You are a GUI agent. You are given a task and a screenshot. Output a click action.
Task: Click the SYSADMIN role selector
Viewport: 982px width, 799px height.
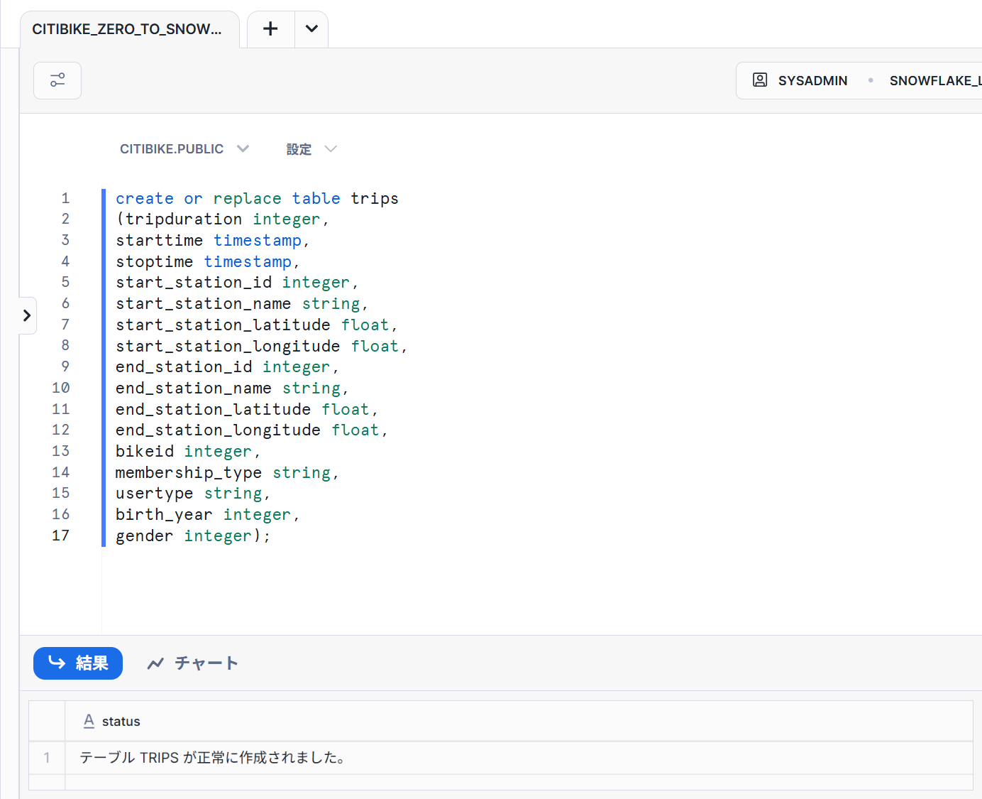[x=812, y=80]
